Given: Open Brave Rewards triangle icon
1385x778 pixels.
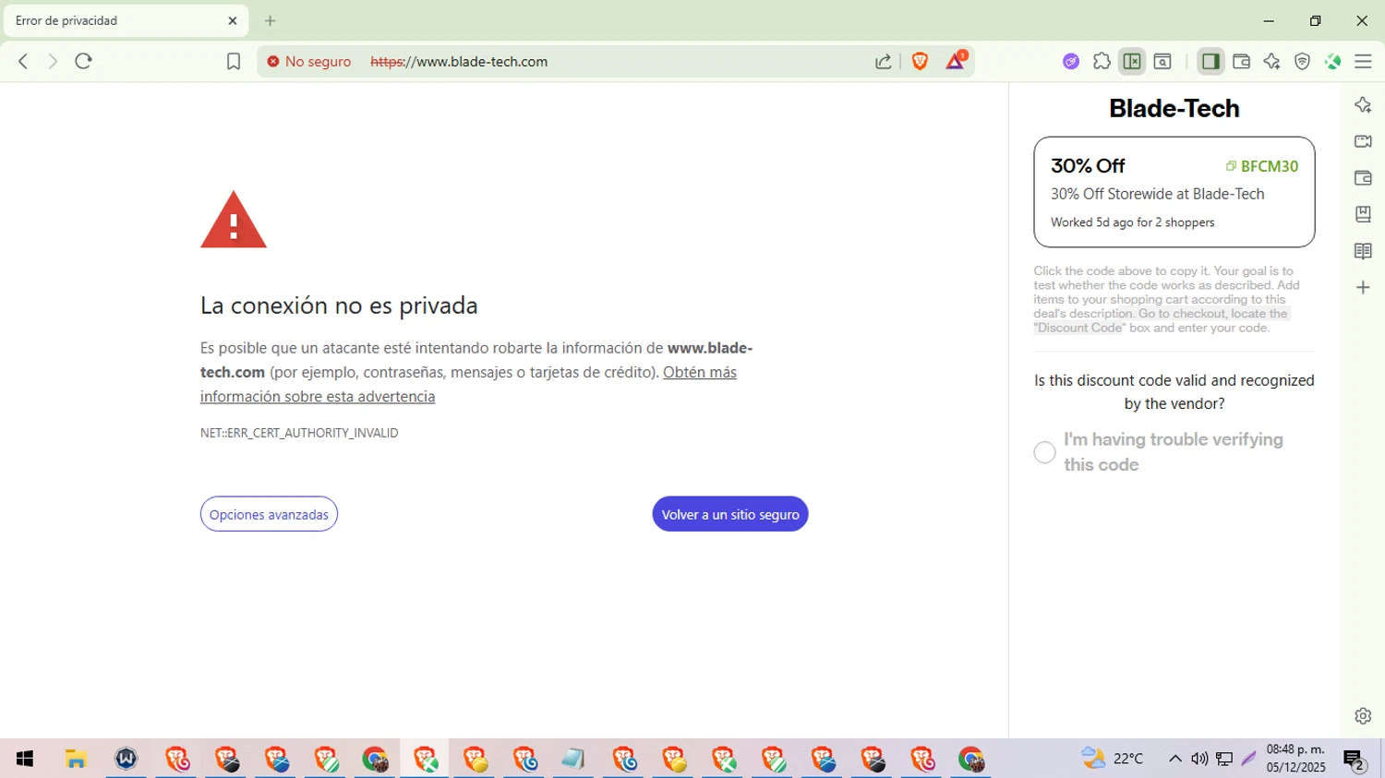Looking at the screenshot, I should pyautogui.click(x=956, y=61).
